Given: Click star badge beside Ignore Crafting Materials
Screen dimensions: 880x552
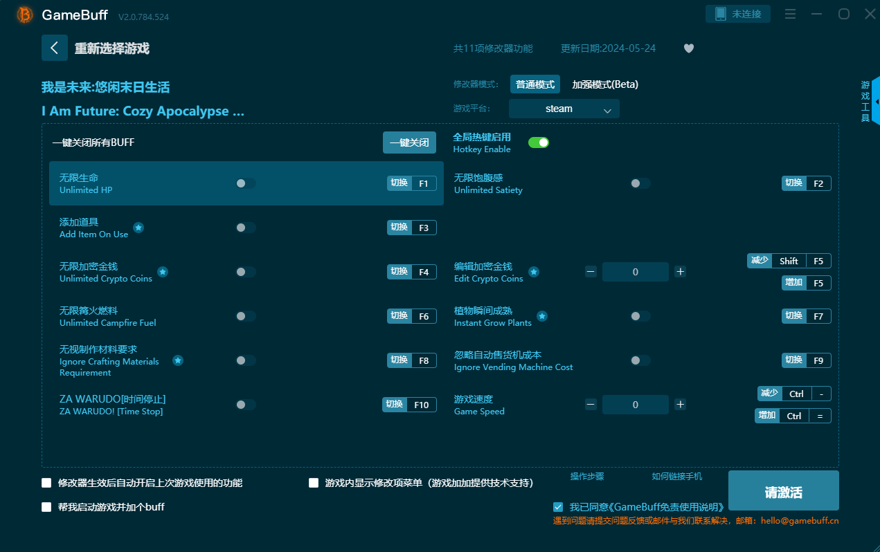Looking at the screenshot, I should tap(178, 360).
